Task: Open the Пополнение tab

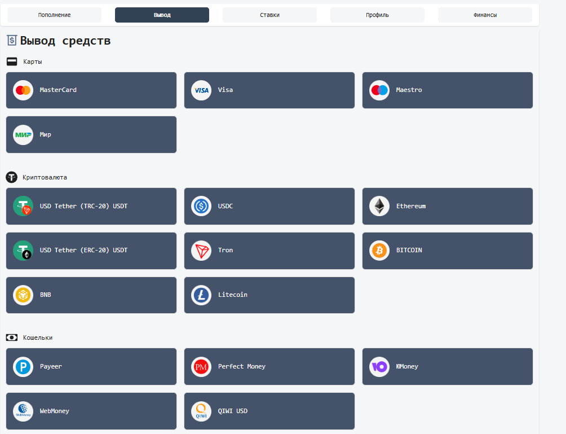Action: point(54,15)
